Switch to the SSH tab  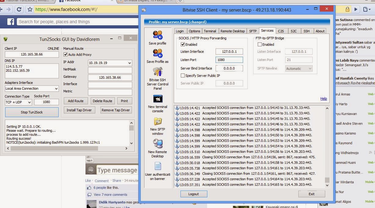coord(306,31)
